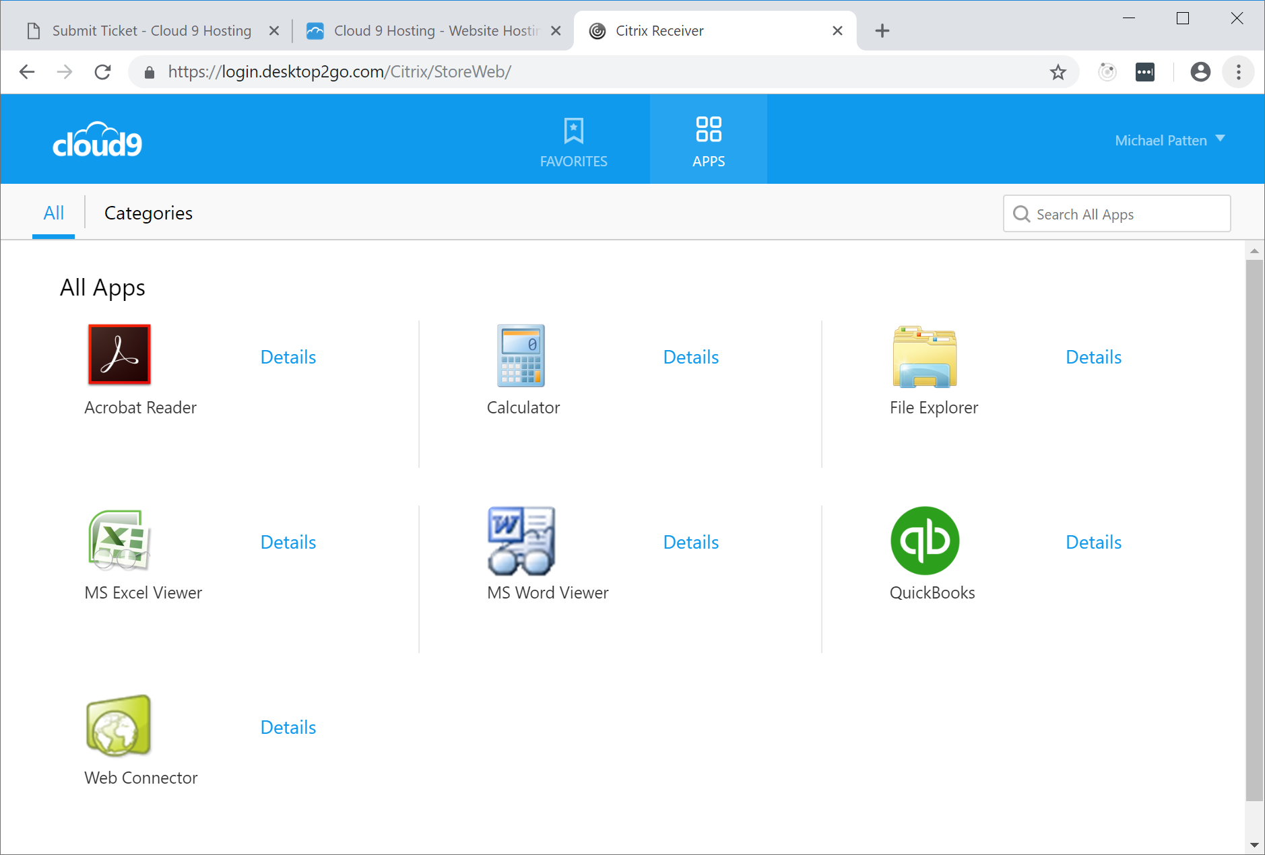Click the browser back arrow

[x=27, y=71]
